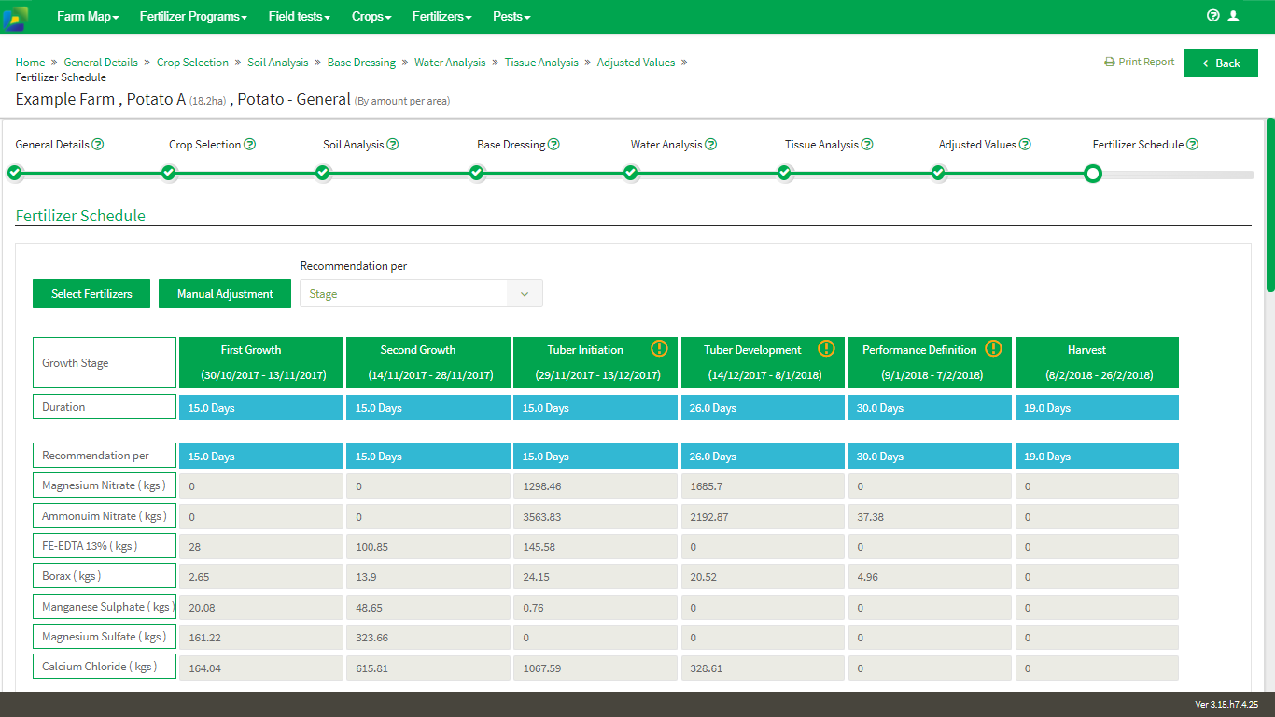The width and height of the screenshot is (1275, 717).
Task: Click the Home breadcrumb link
Action: (30, 63)
